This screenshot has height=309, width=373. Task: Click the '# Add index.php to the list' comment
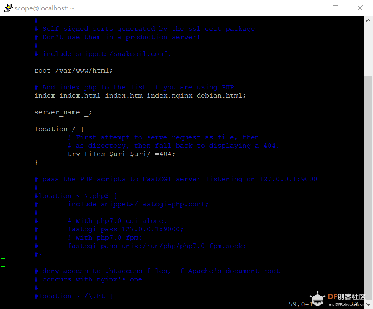point(134,87)
